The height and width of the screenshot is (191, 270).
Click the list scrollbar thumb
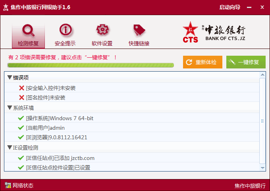(262, 121)
